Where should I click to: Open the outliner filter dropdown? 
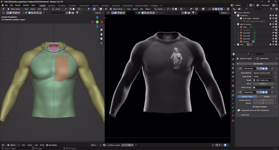272,9
